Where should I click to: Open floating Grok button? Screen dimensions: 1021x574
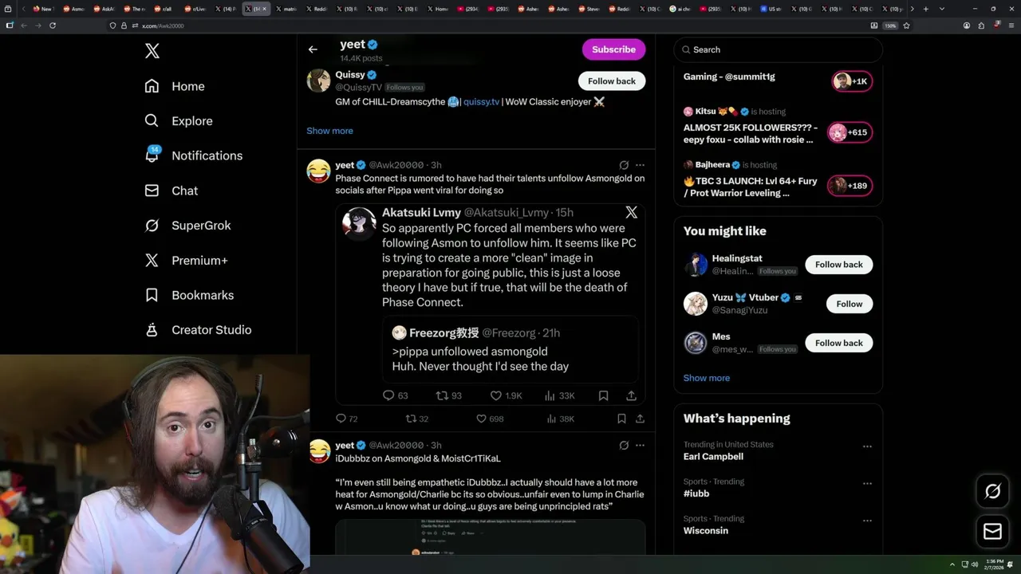tap(992, 492)
